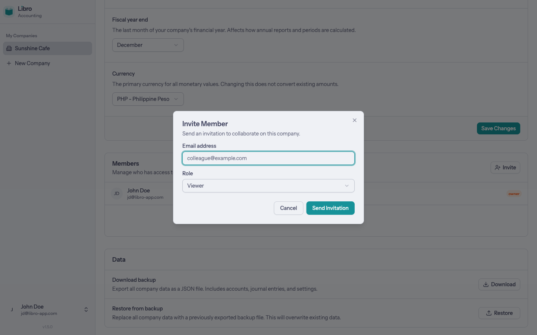The image size is (537, 335).
Task: Choose New Company in the sidebar
Action: tap(32, 63)
